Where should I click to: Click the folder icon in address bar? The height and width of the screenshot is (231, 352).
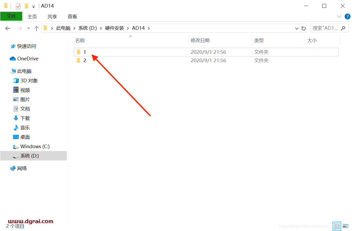[45, 28]
